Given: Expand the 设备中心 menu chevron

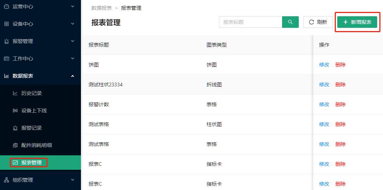Looking at the screenshot, I should point(73,24).
